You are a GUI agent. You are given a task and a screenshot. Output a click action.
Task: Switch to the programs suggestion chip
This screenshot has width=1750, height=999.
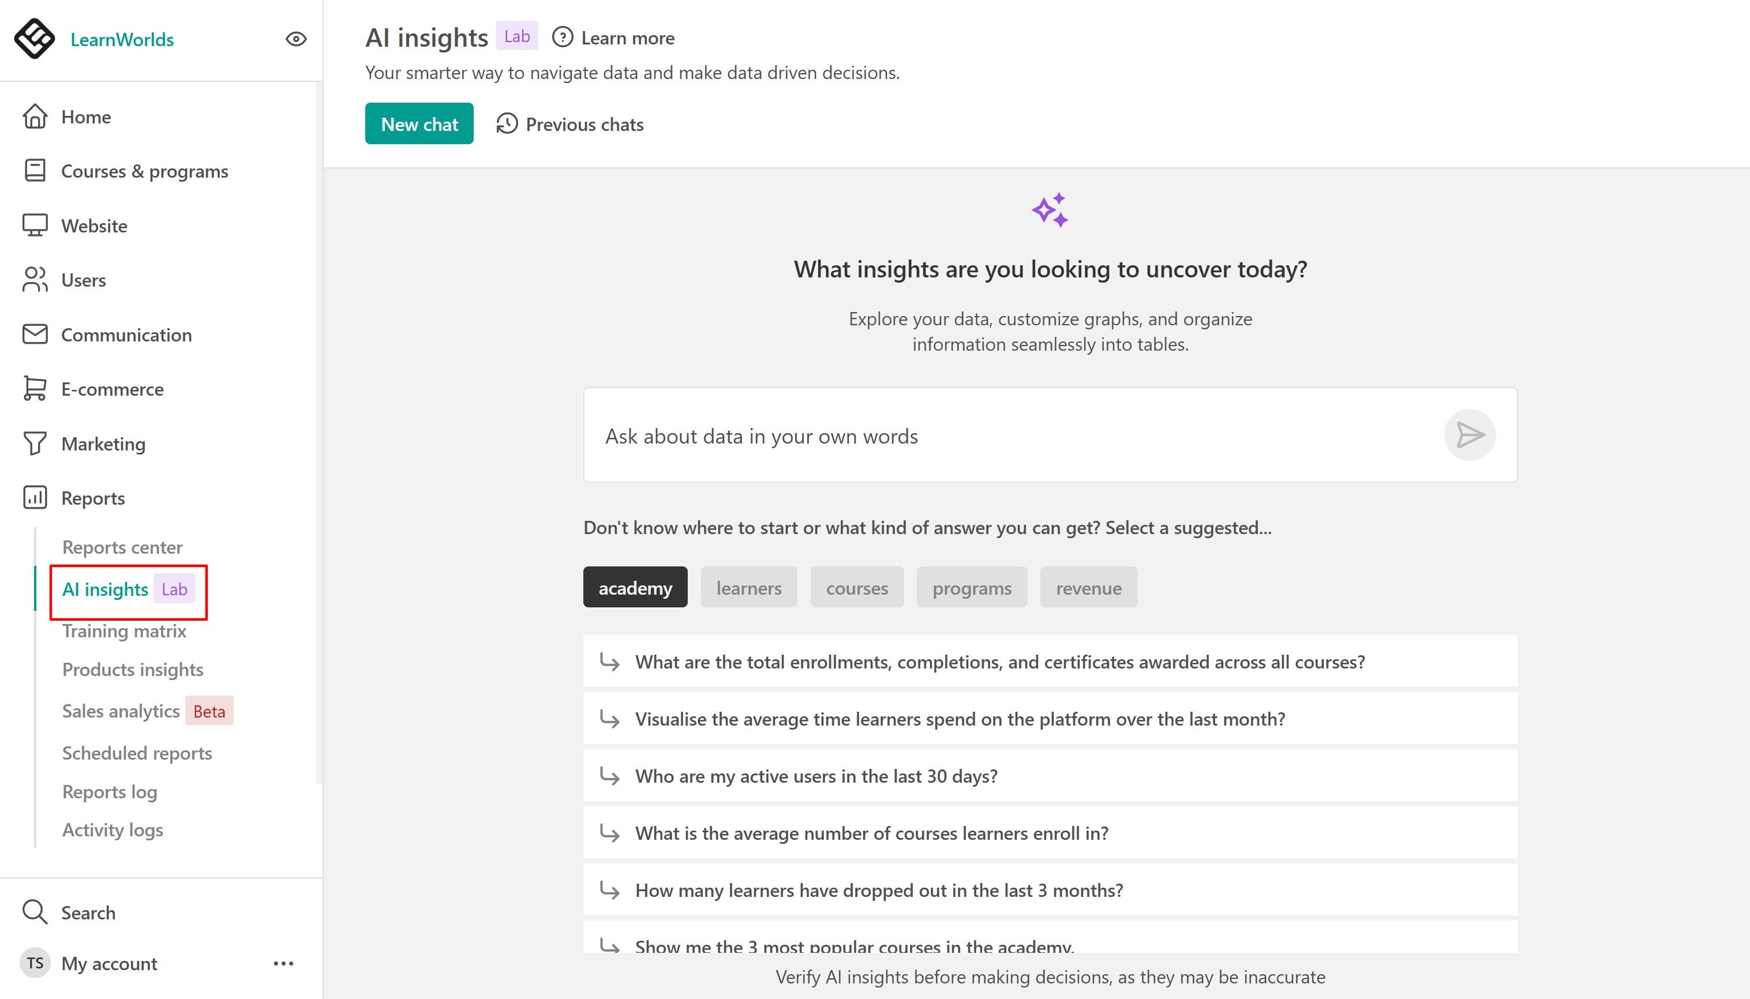[x=971, y=587]
